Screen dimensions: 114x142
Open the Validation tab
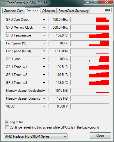[48, 11]
